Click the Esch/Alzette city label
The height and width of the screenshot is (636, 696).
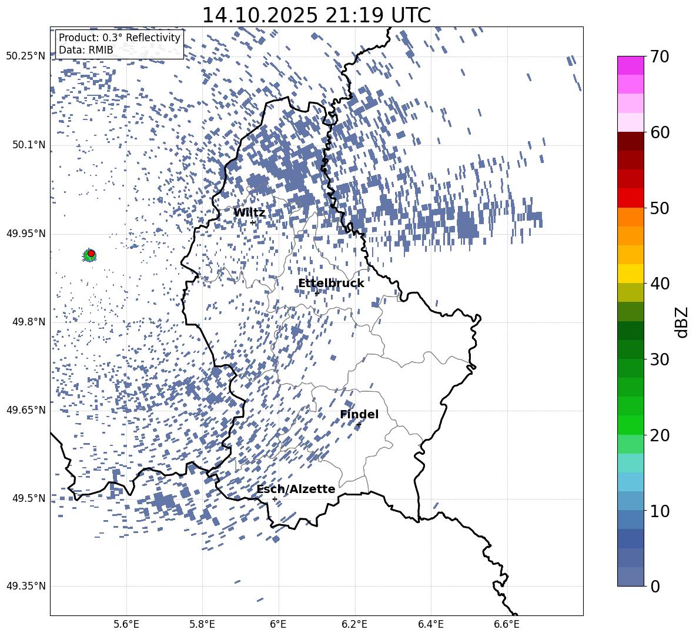tap(296, 490)
